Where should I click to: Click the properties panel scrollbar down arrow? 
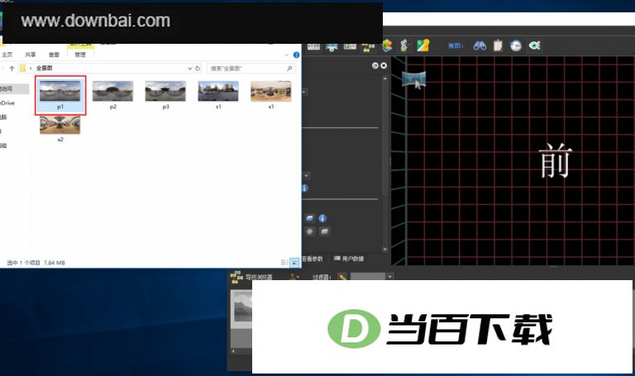click(x=384, y=250)
